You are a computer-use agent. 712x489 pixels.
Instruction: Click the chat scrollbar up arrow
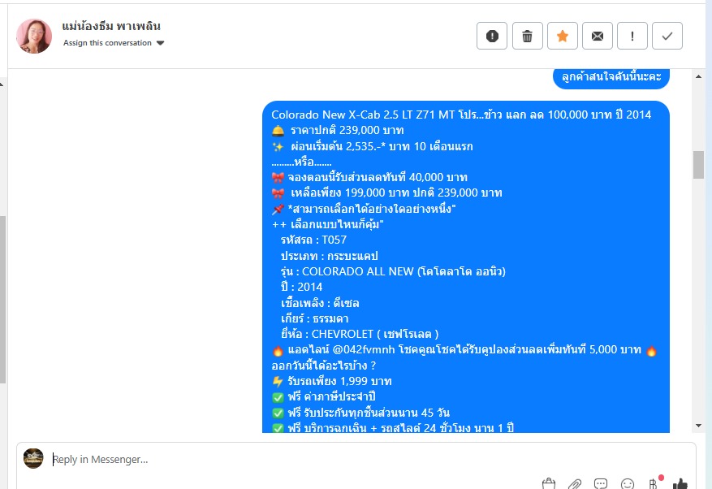698,76
